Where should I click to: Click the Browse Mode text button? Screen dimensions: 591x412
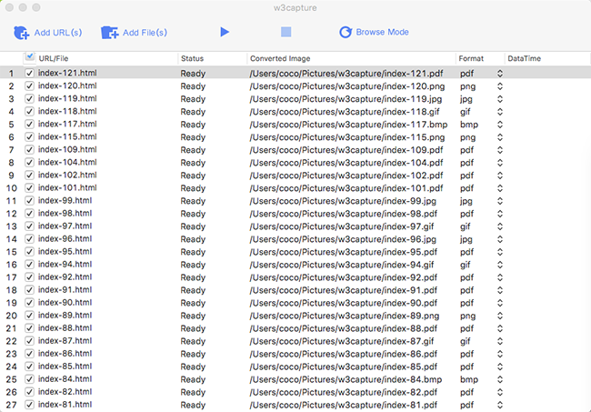pyautogui.click(x=382, y=32)
